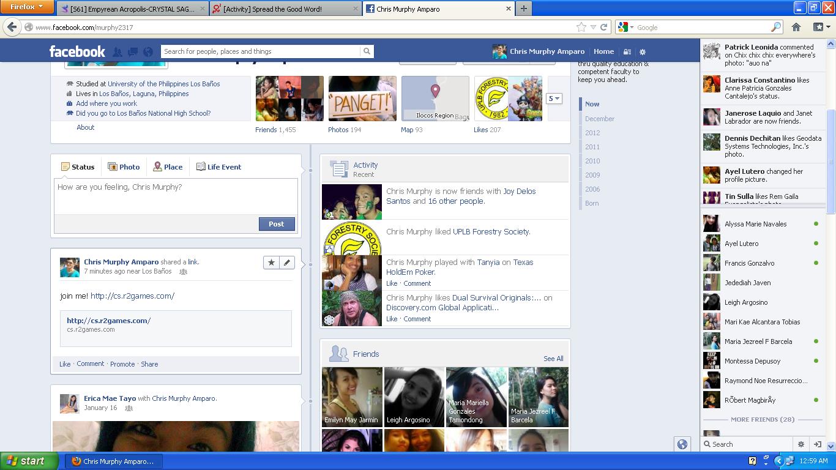Image resolution: width=836 pixels, height=470 pixels.
Task: Expand the Google search engine dropdown
Action: tap(625, 27)
